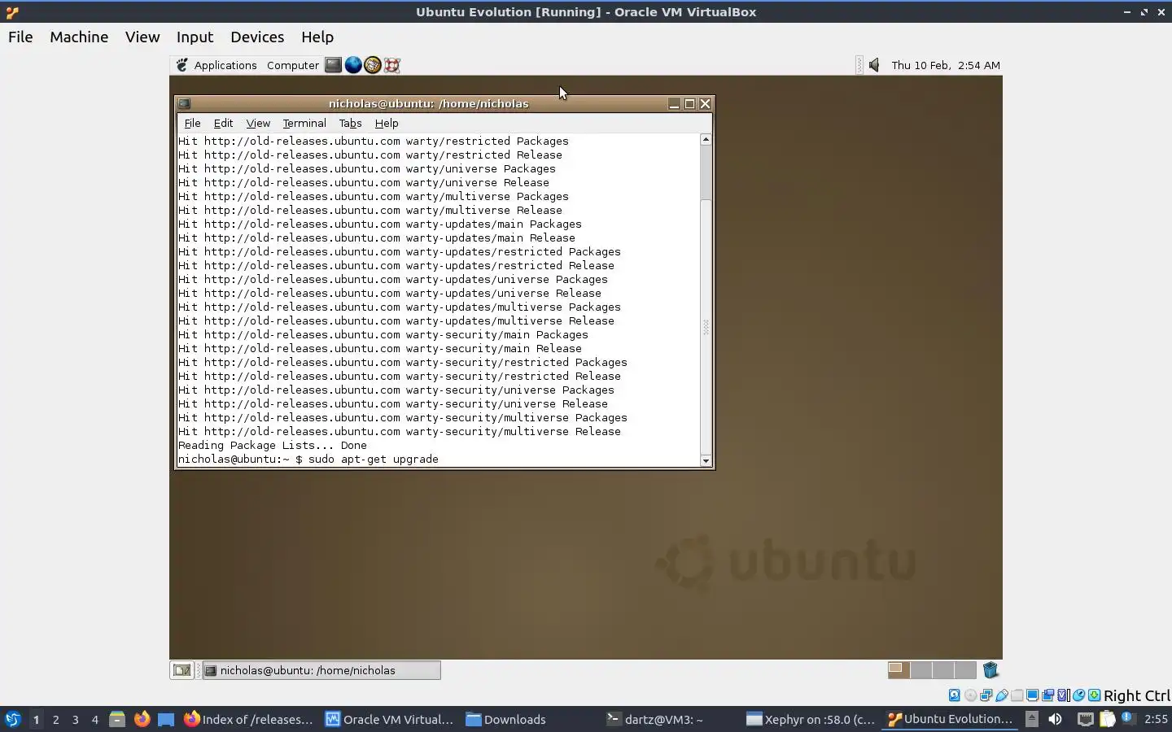Click the Reading Package Lists... Done line

point(273,446)
